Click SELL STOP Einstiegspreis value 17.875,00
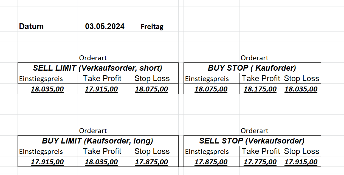Screen dimensions: 344x175 (211, 162)
